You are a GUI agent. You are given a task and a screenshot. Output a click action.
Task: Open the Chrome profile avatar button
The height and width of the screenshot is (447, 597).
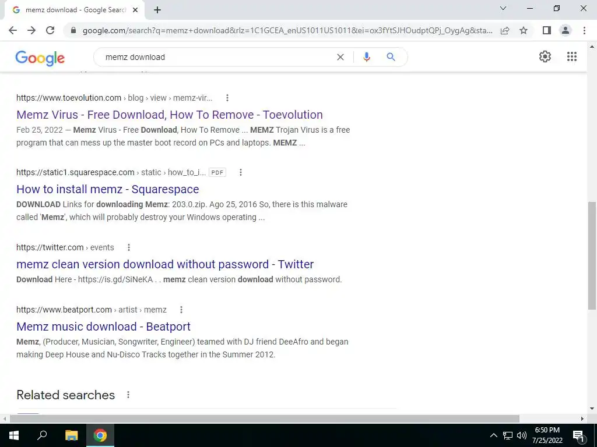pos(566,30)
